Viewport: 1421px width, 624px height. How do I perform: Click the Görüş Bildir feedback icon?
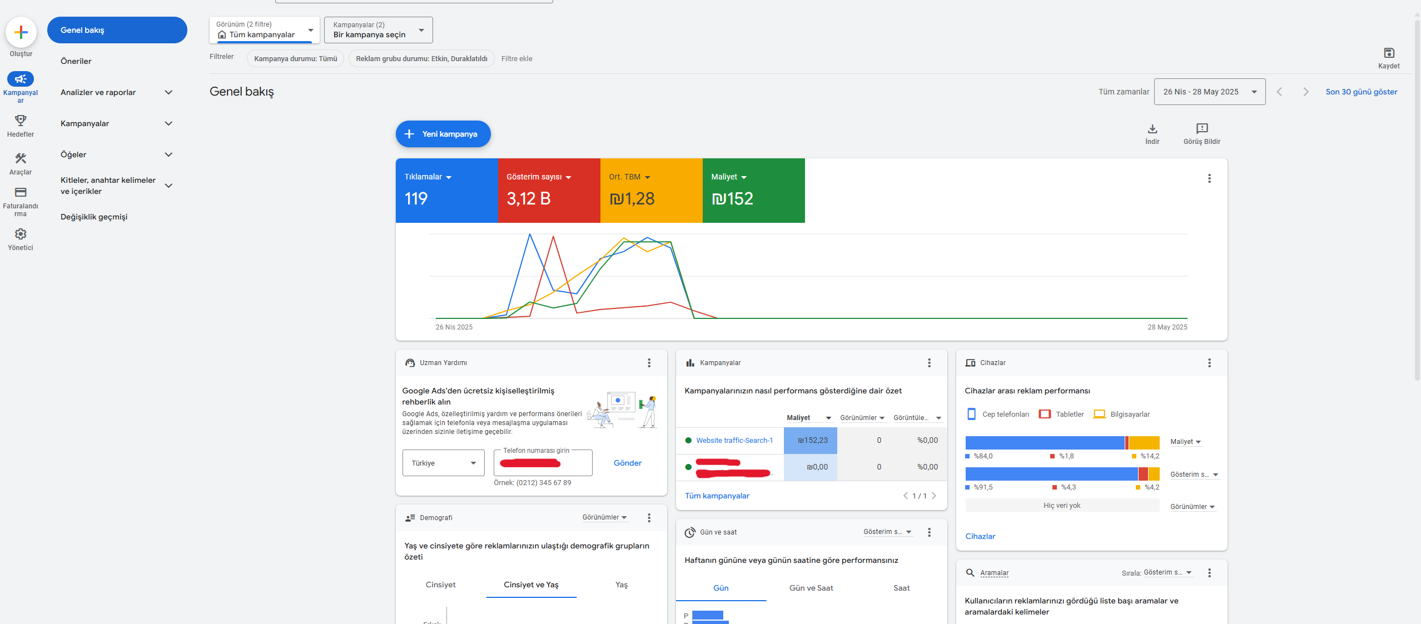pyautogui.click(x=1202, y=129)
